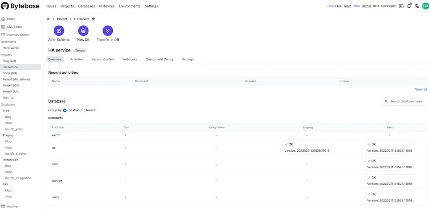Open the DO user avatar menu
The width and height of the screenshot is (430, 209).
[425, 6]
